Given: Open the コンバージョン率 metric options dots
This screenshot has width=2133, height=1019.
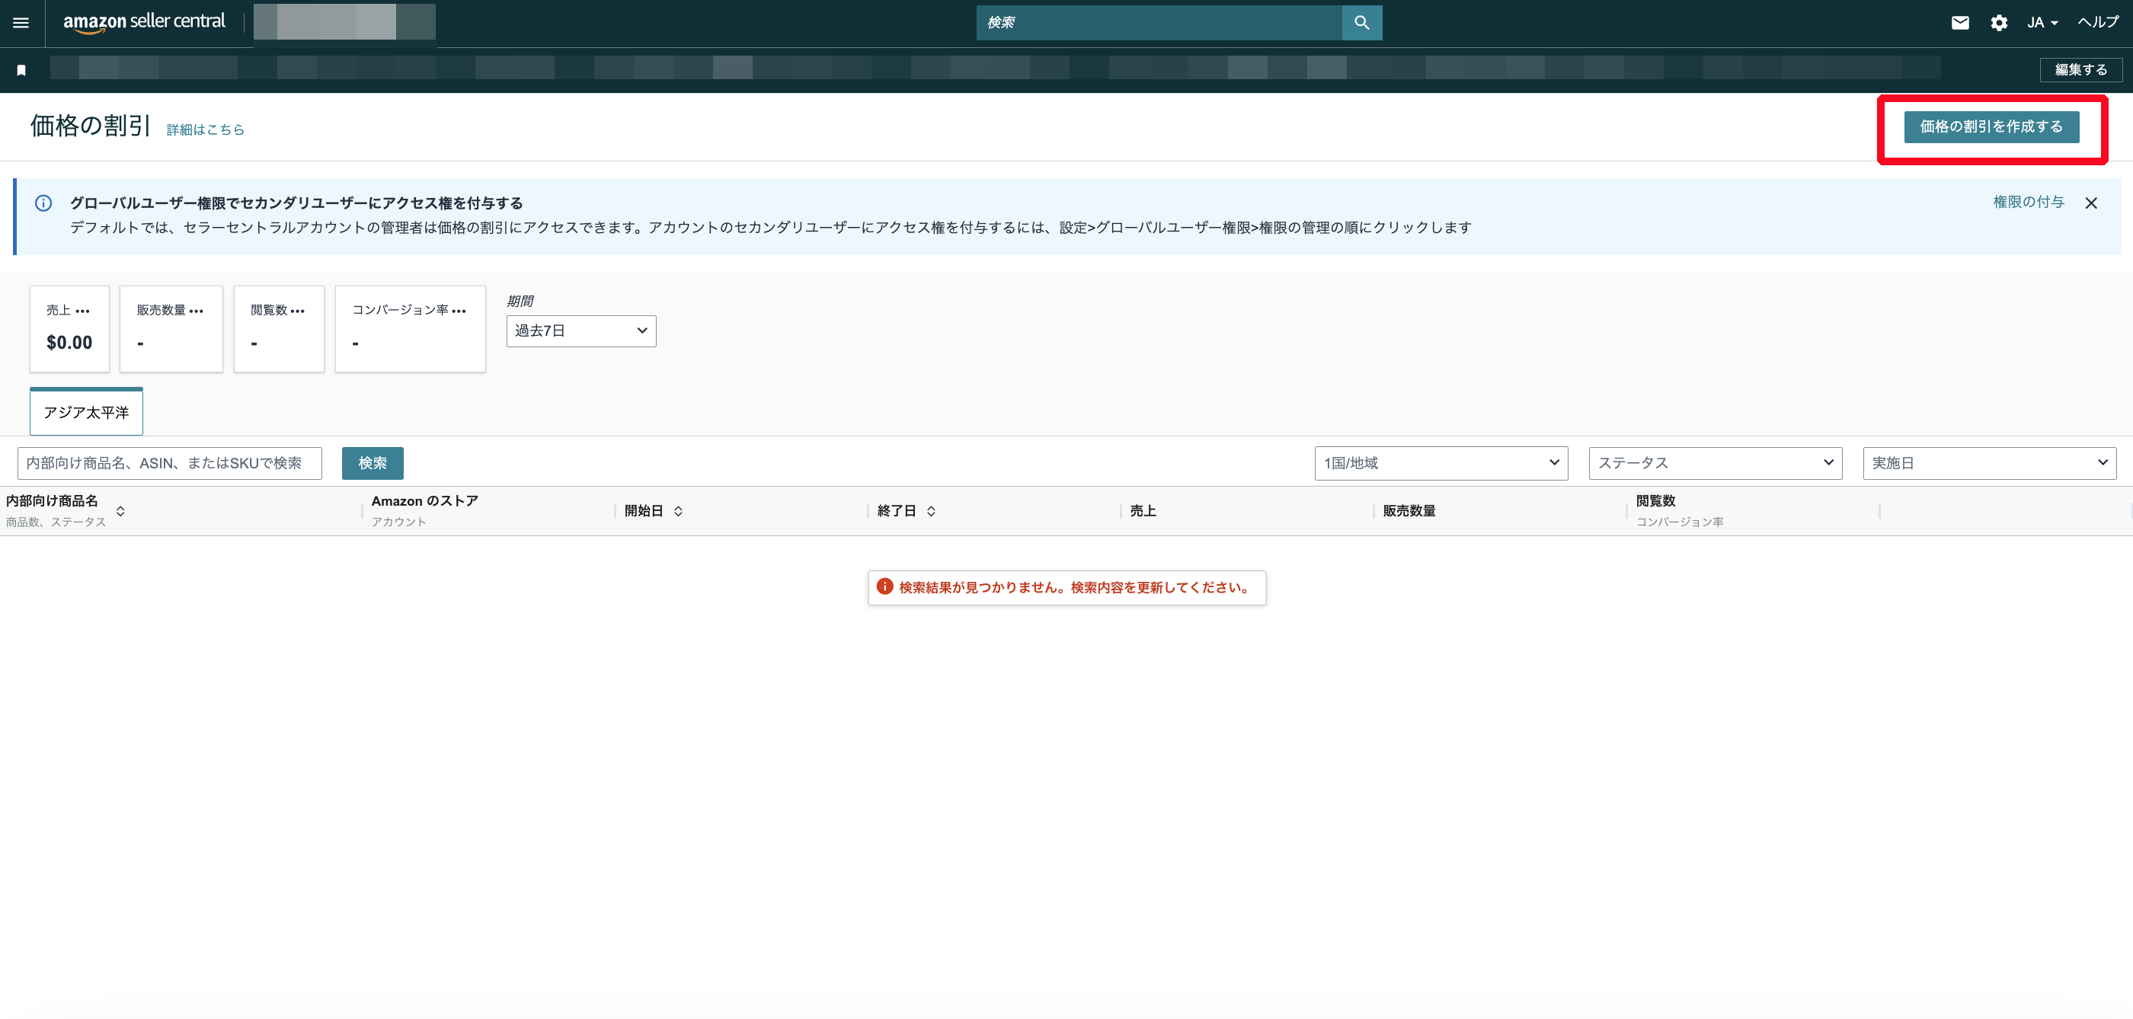Looking at the screenshot, I should [x=459, y=311].
